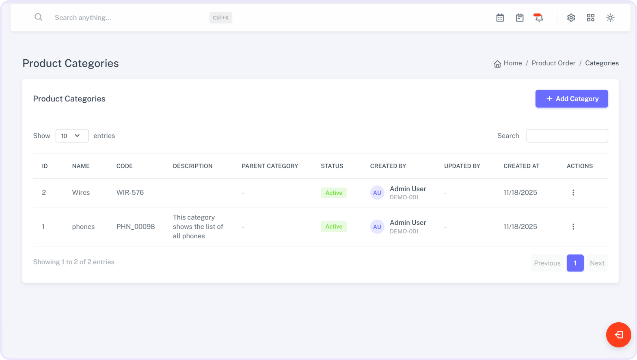
Task: Open actions menu for phones row
Action: 573,227
